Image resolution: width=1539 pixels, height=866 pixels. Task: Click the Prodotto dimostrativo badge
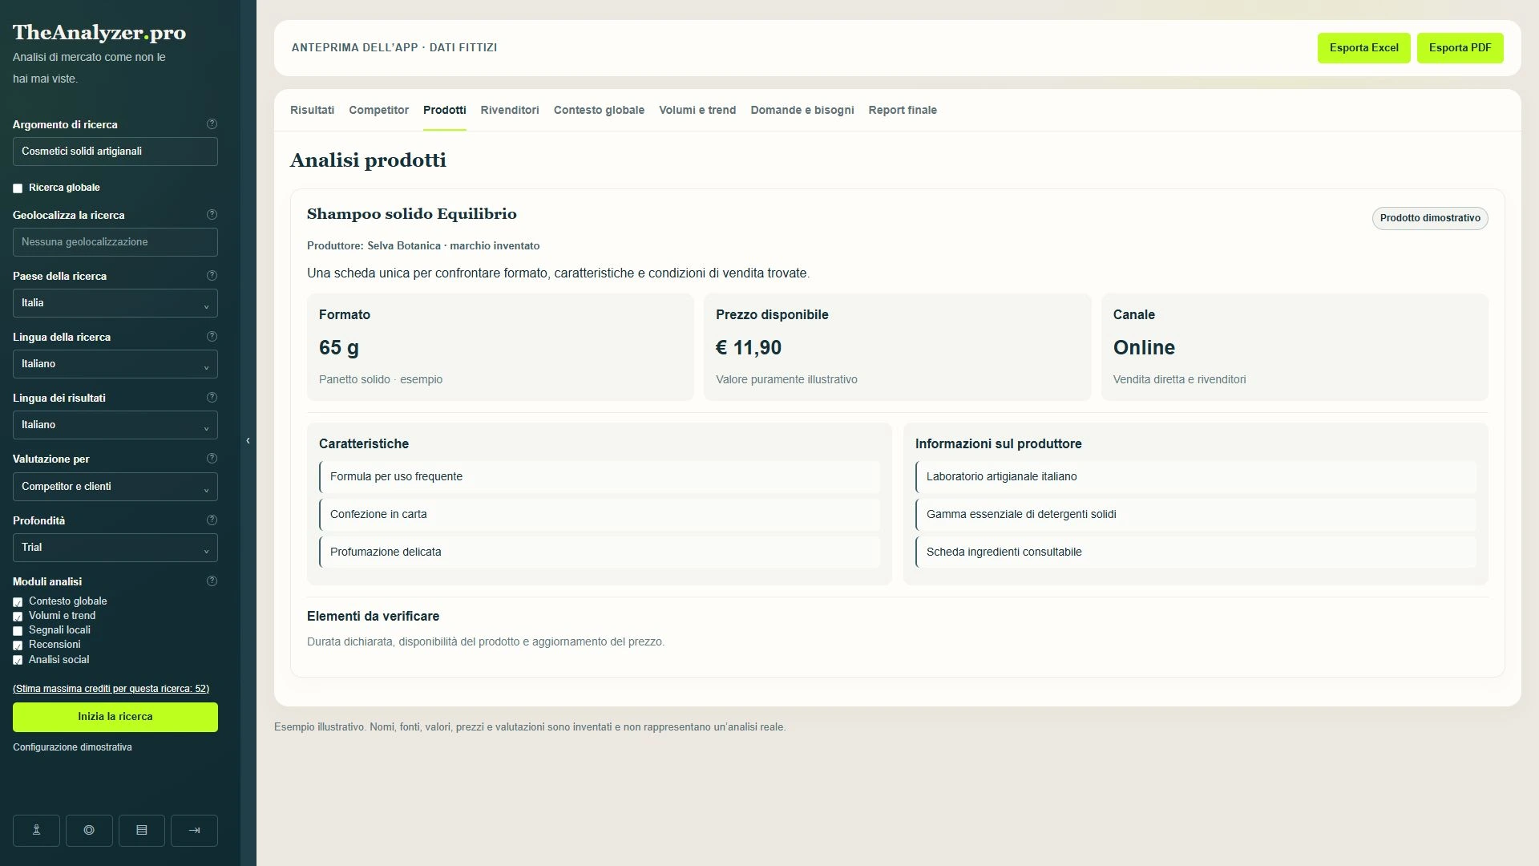[x=1430, y=218]
